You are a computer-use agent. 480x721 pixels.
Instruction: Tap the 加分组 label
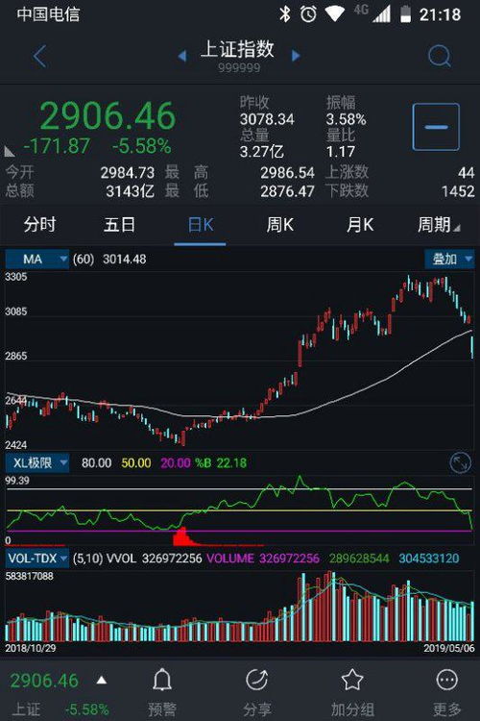click(x=352, y=709)
